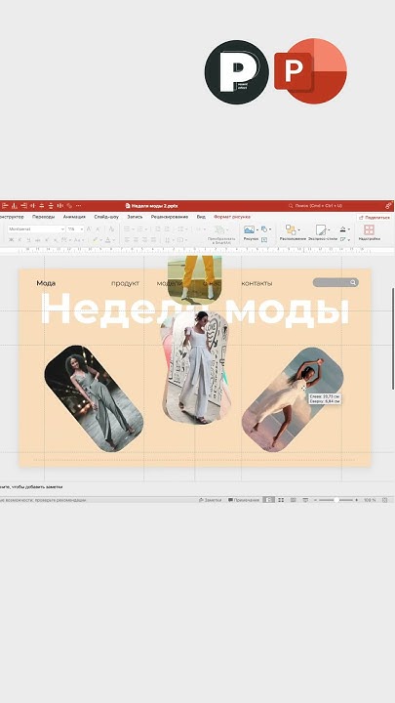This screenshot has height=703, width=395.
Task: Increase font size with larger A icon
Action: coord(89,229)
